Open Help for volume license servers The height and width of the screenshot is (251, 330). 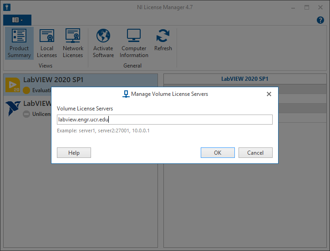[74, 153]
